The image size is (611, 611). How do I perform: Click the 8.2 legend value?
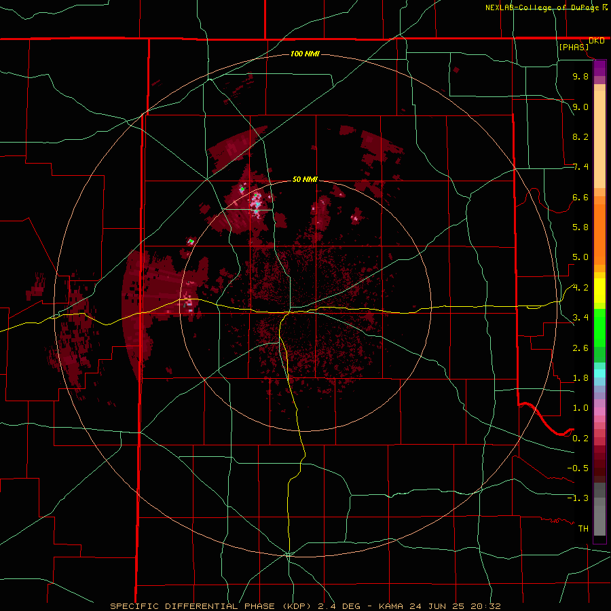point(580,136)
